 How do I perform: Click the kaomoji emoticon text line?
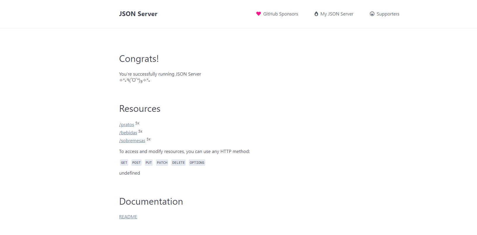pyautogui.click(x=135, y=80)
